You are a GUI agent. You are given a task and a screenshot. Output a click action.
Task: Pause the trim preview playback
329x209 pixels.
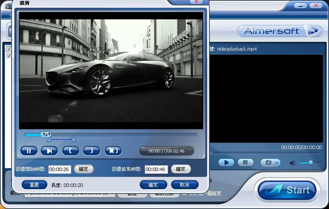(x=29, y=151)
